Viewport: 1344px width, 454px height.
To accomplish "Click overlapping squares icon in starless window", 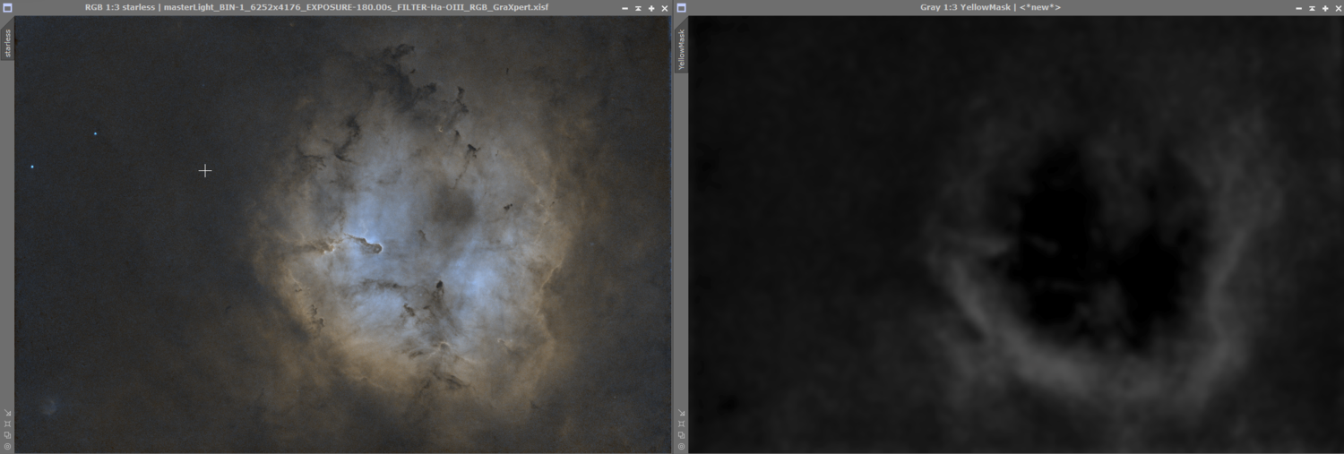I will tap(7, 435).
